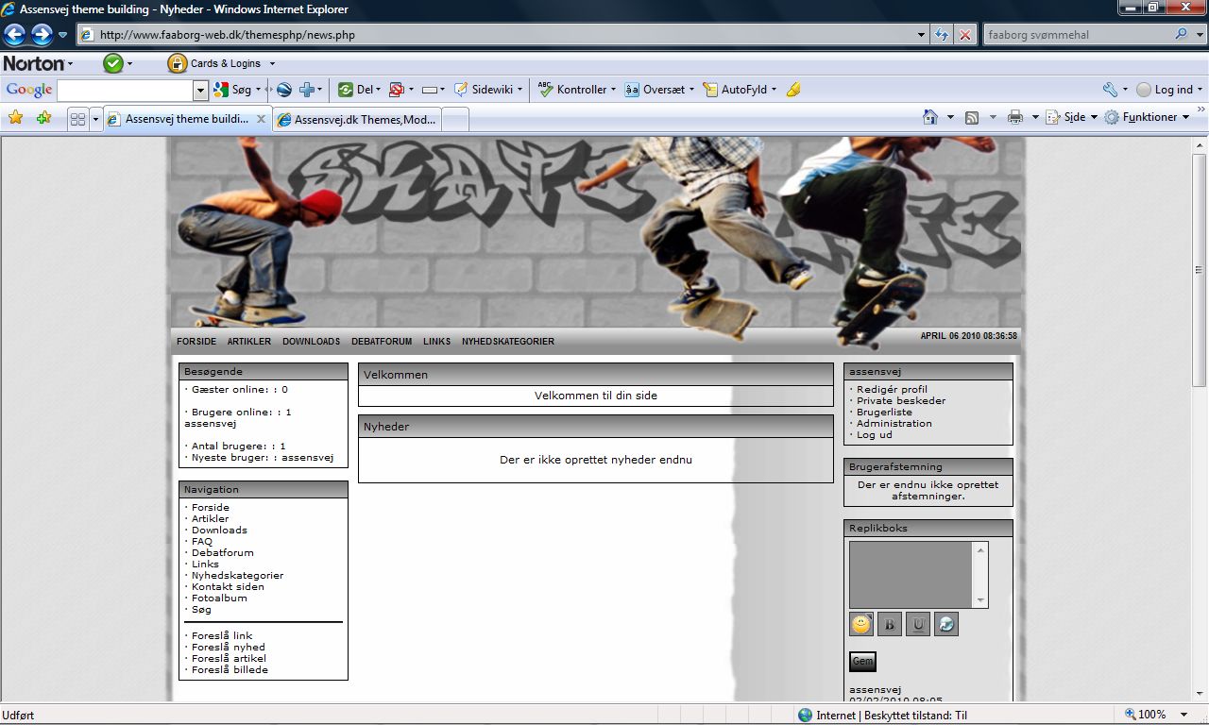
Task: Open the Google Earth globe toolbar icon
Action: 283,90
